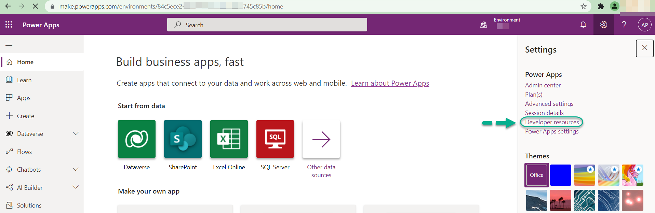Open the Help question mark icon

(624, 25)
